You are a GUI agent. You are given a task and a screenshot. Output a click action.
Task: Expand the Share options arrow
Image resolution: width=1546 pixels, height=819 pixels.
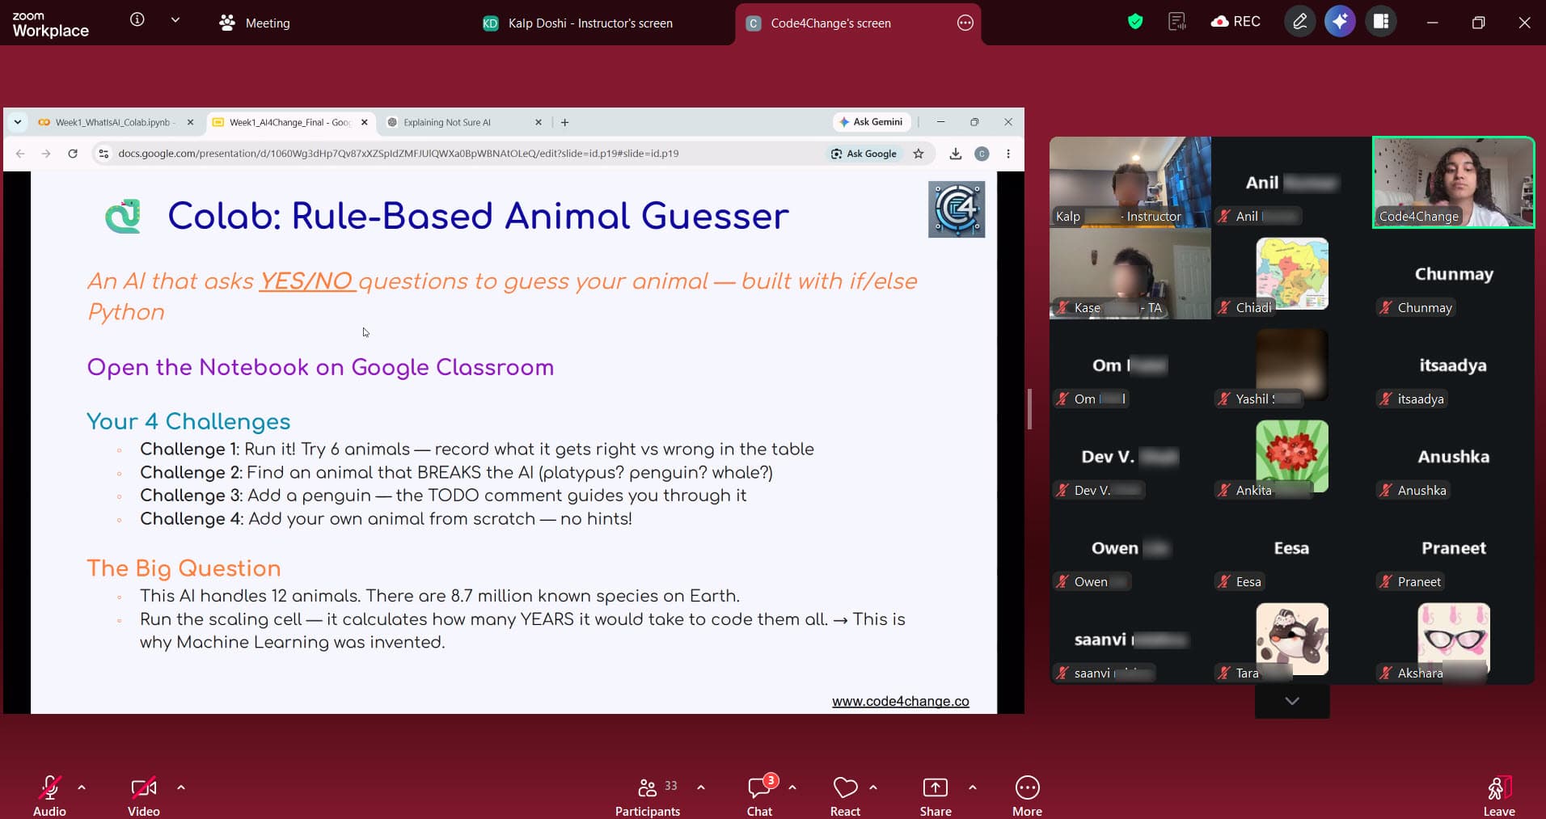pyautogui.click(x=973, y=787)
